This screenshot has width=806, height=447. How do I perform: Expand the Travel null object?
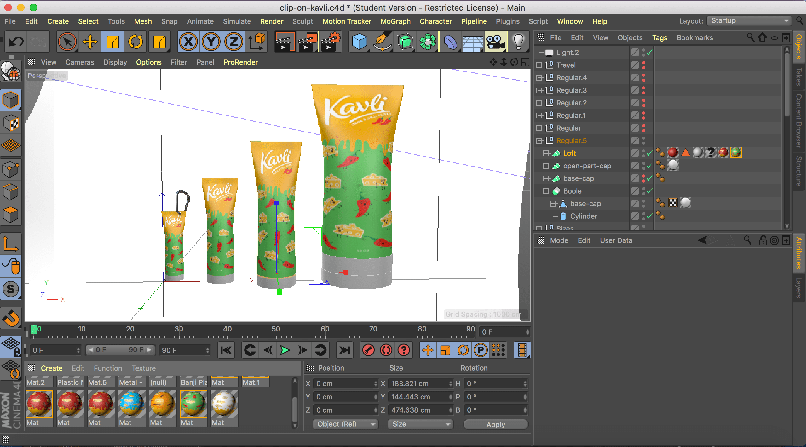[x=539, y=65]
